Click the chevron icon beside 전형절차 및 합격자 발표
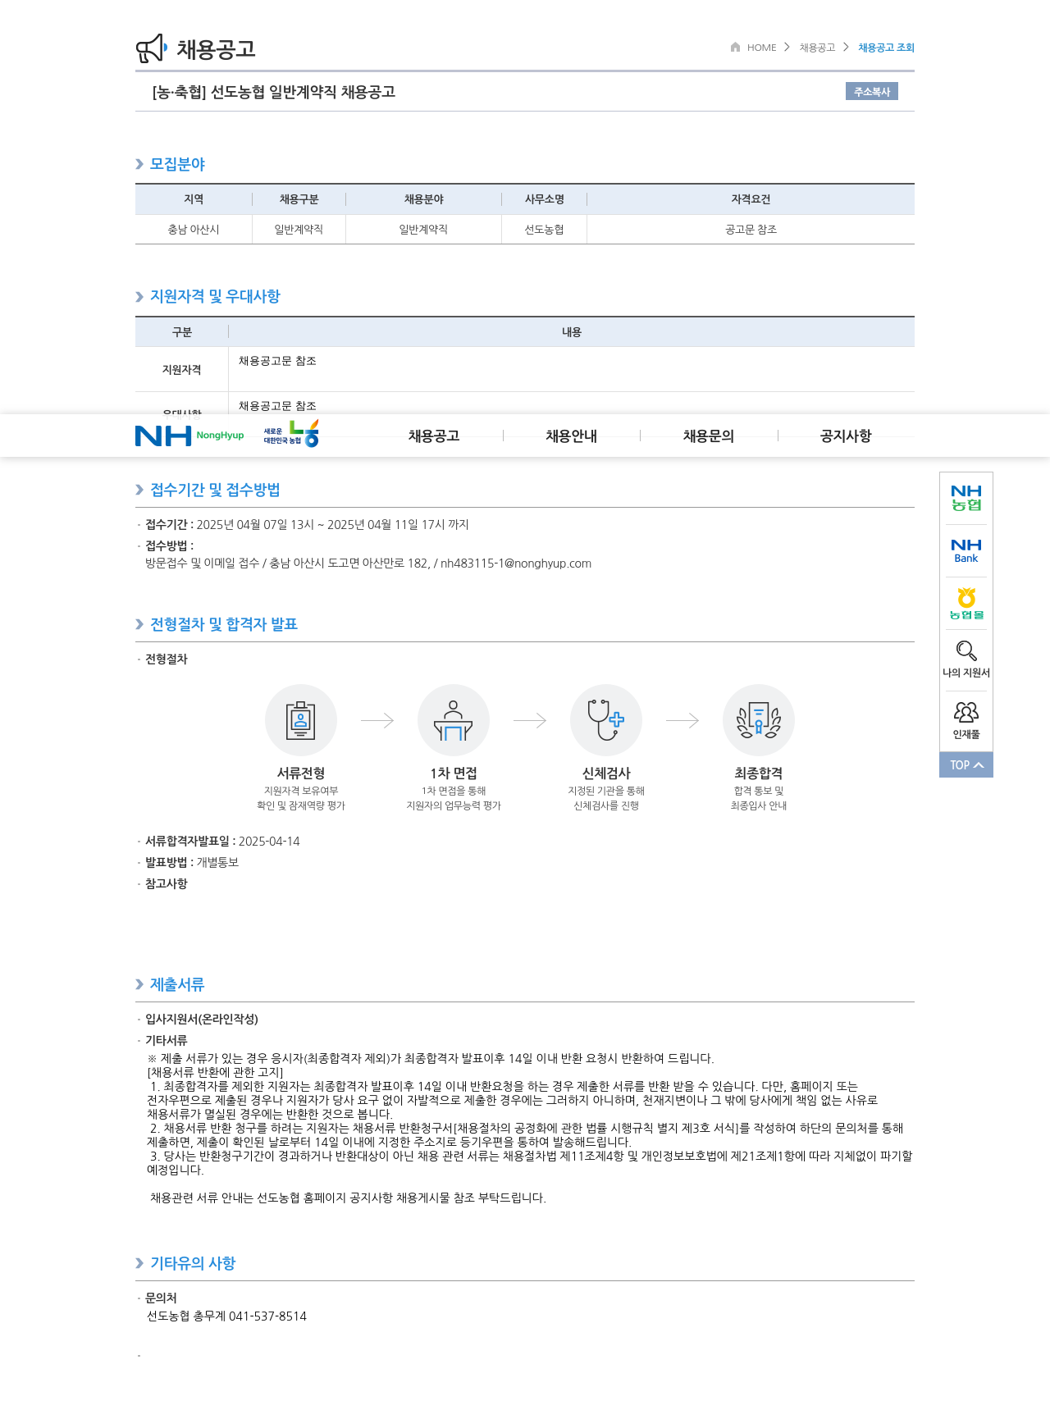The image size is (1050, 1419). (139, 624)
